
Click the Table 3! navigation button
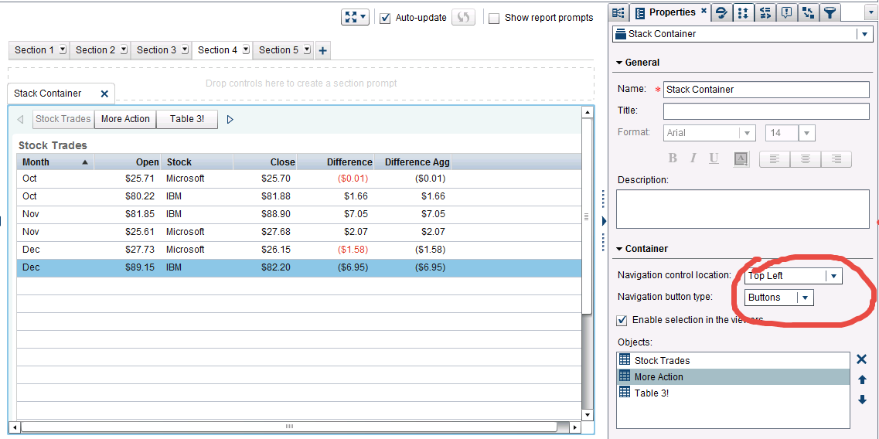(x=187, y=119)
